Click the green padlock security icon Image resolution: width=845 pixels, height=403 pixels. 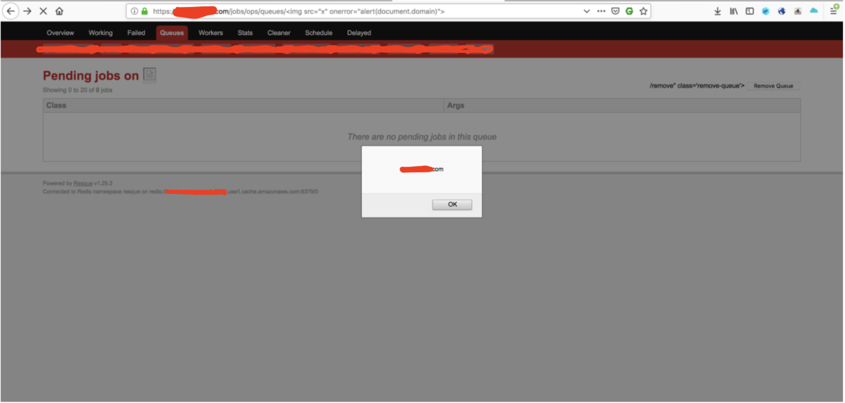pyautogui.click(x=145, y=12)
